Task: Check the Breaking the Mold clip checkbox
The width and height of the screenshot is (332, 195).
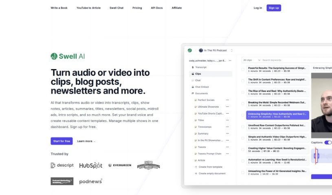Action: (243, 104)
